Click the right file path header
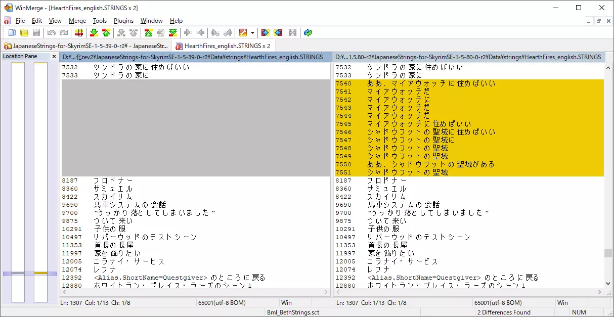Image resolution: width=614 pixels, height=317 pixels. pyautogui.click(x=468, y=57)
